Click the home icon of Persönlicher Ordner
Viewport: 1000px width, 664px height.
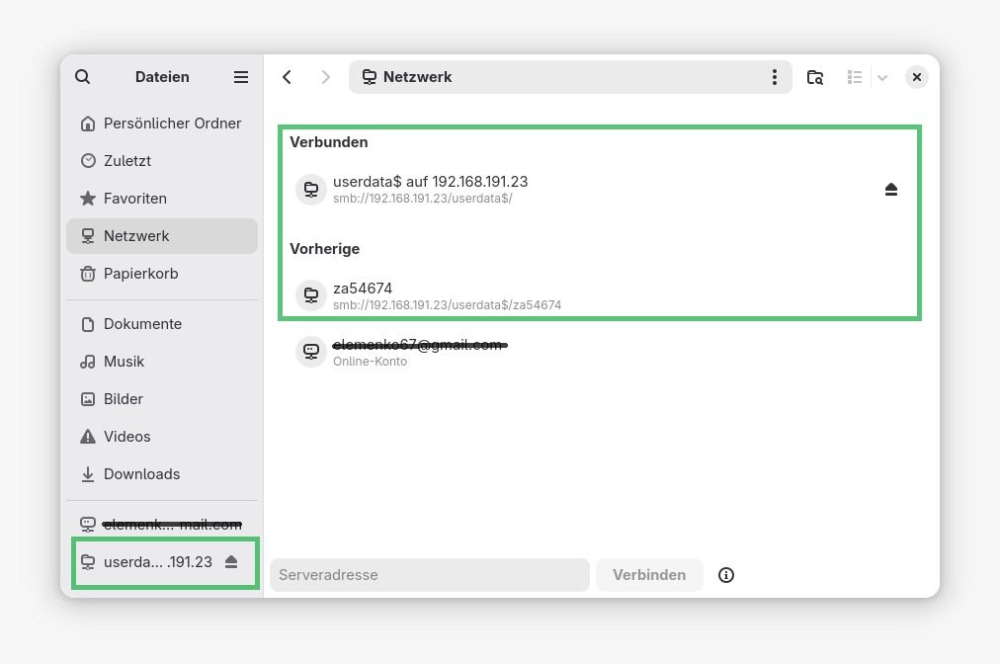(88, 124)
